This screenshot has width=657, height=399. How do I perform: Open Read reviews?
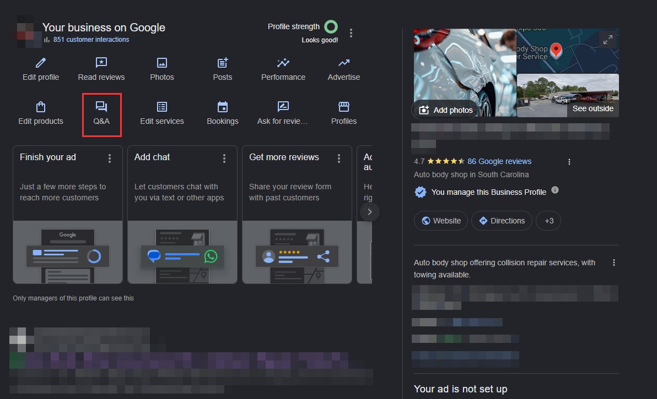[101, 69]
